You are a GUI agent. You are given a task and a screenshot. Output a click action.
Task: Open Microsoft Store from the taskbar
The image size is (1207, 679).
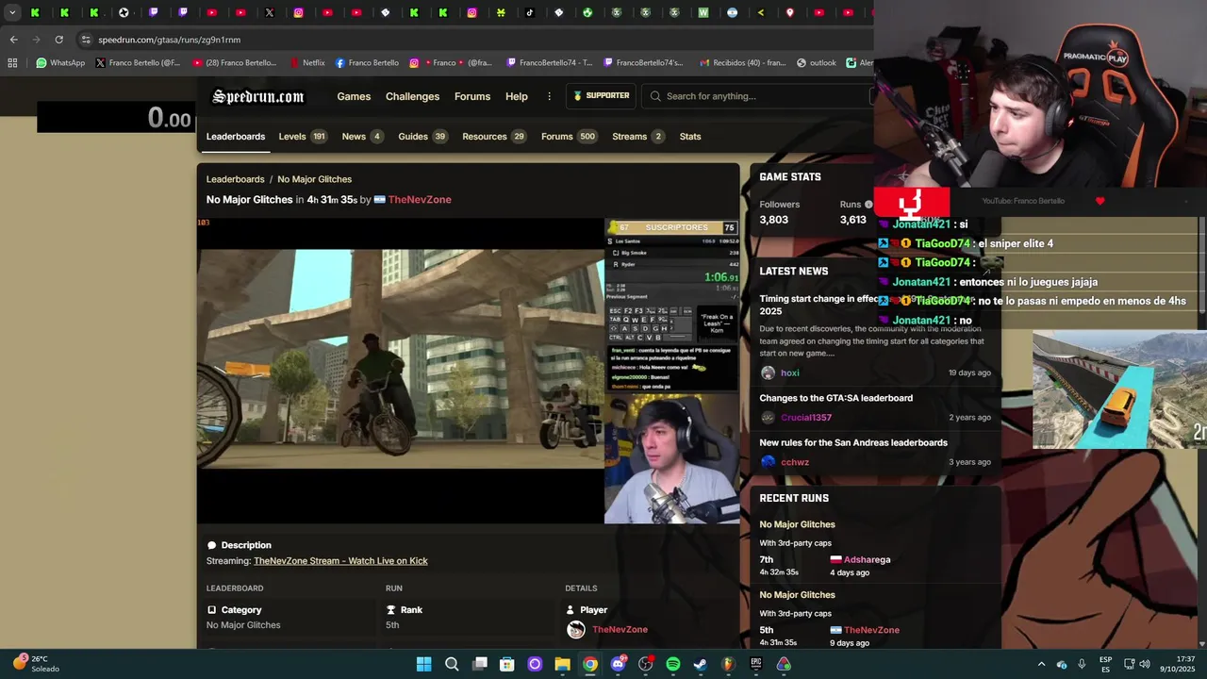click(x=506, y=664)
